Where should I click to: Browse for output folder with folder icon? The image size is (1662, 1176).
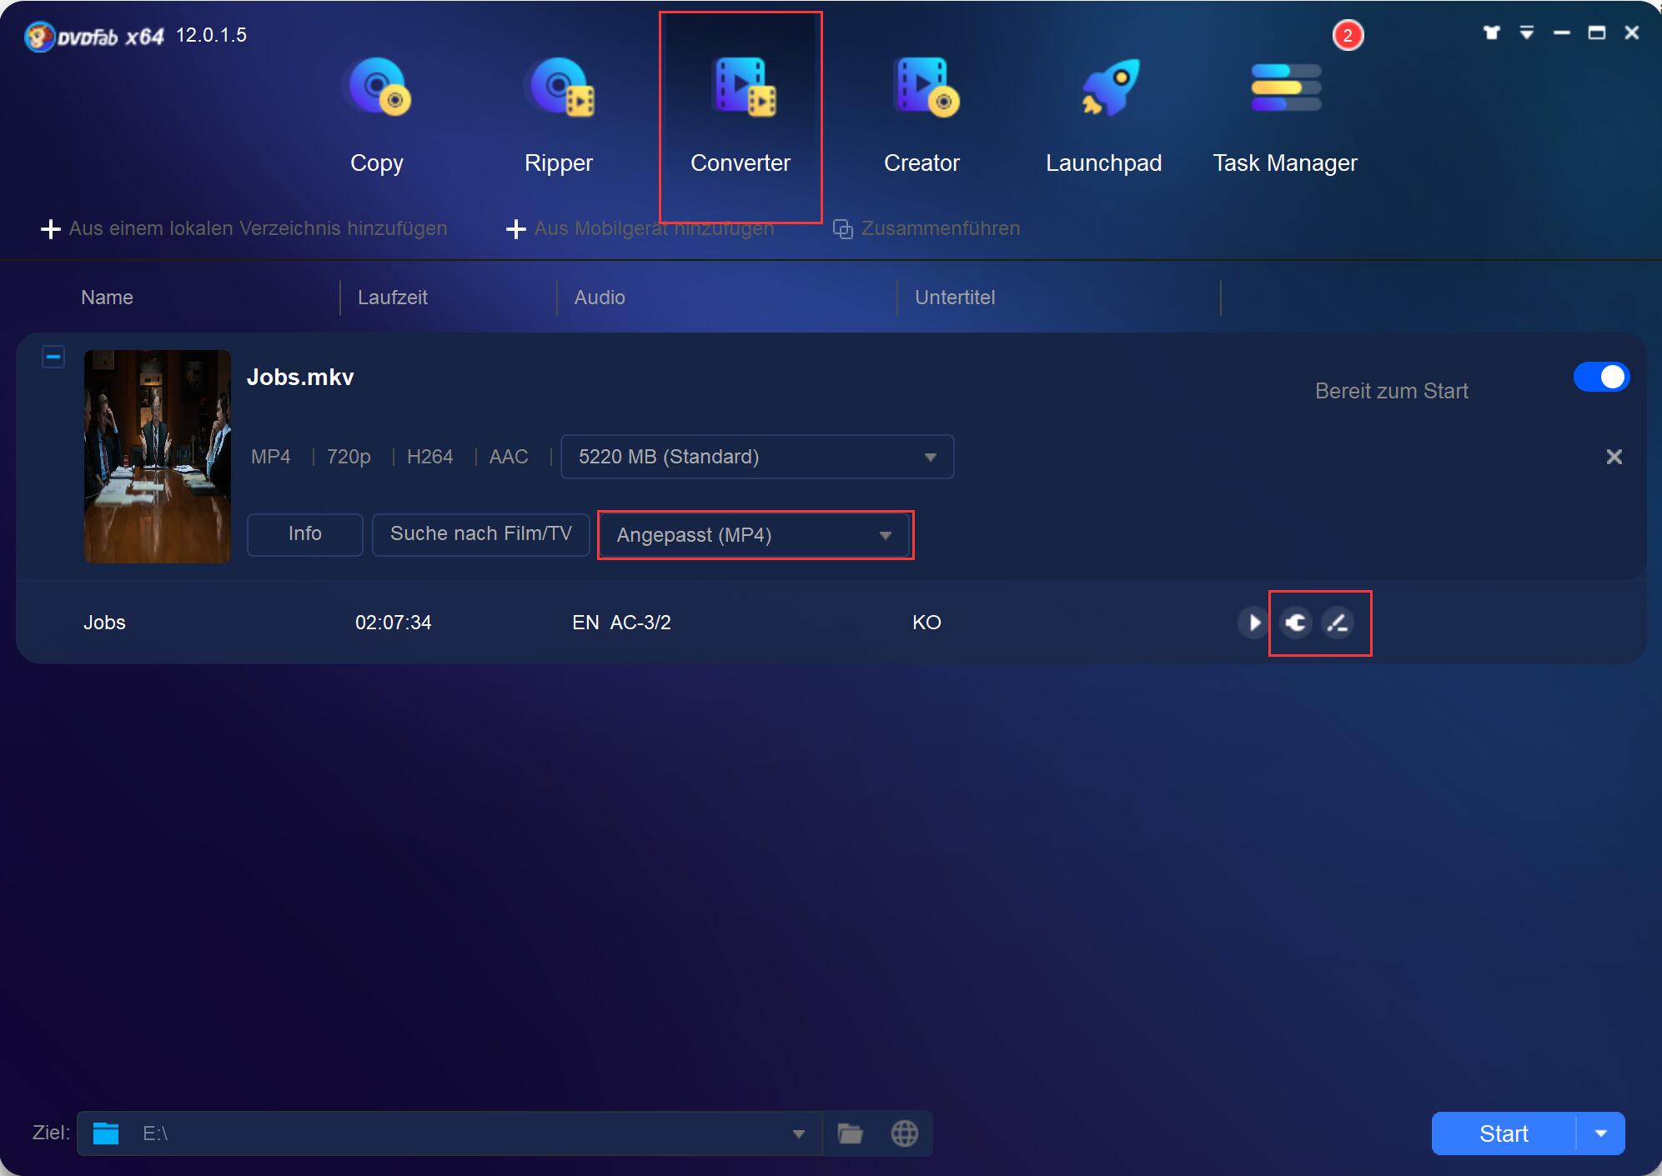850,1133
